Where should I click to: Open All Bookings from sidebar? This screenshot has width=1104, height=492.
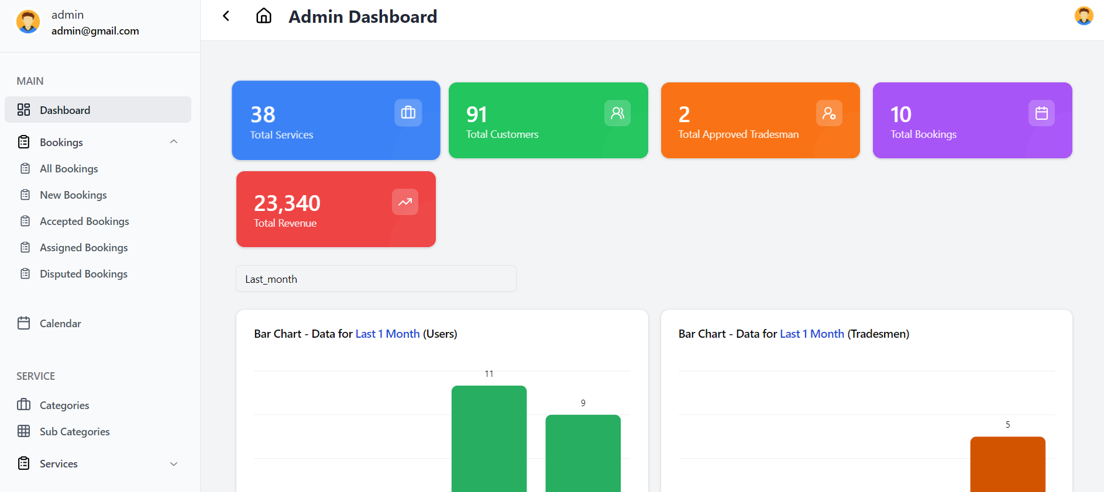pyautogui.click(x=68, y=169)
